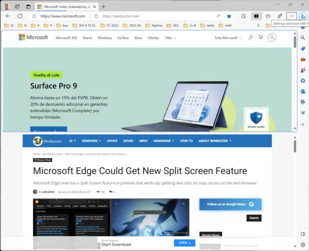Click the WinBuzzer News category tag
The height and width of the screenshot is (251, 309).
click(x=43, y=160)
